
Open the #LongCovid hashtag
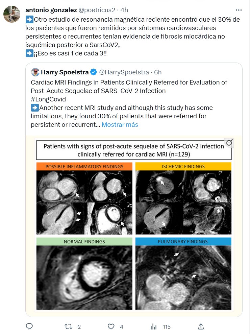[x=48, y=99]
